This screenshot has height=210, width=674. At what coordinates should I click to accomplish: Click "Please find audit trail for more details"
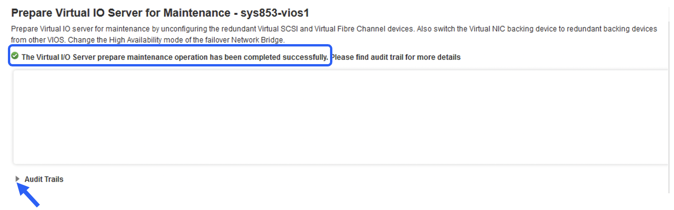396,57
